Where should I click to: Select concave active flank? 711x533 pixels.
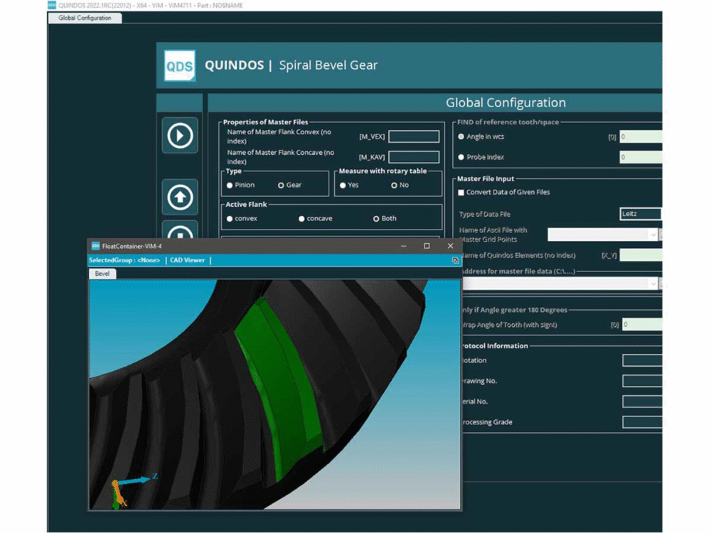coord(301,219)
